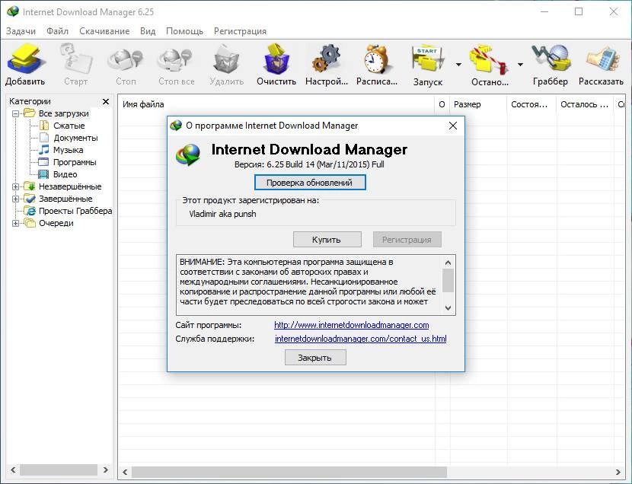Viewport: 632px width, 484px height.
Task: Click the Очистить toolbar icon
Action: (x=276, y=59)
